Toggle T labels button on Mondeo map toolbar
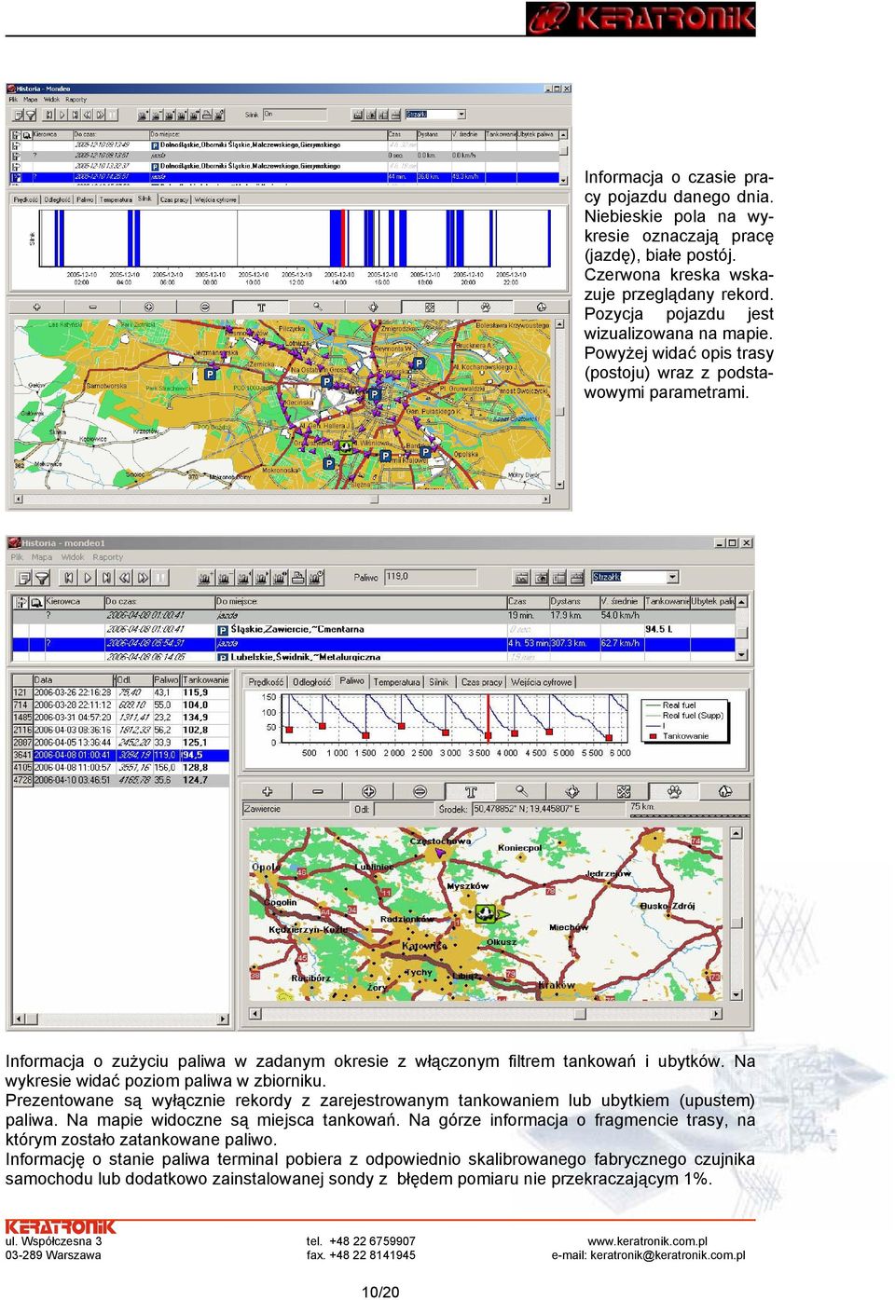Screen dimensions: 895x1300 [261, 307]
